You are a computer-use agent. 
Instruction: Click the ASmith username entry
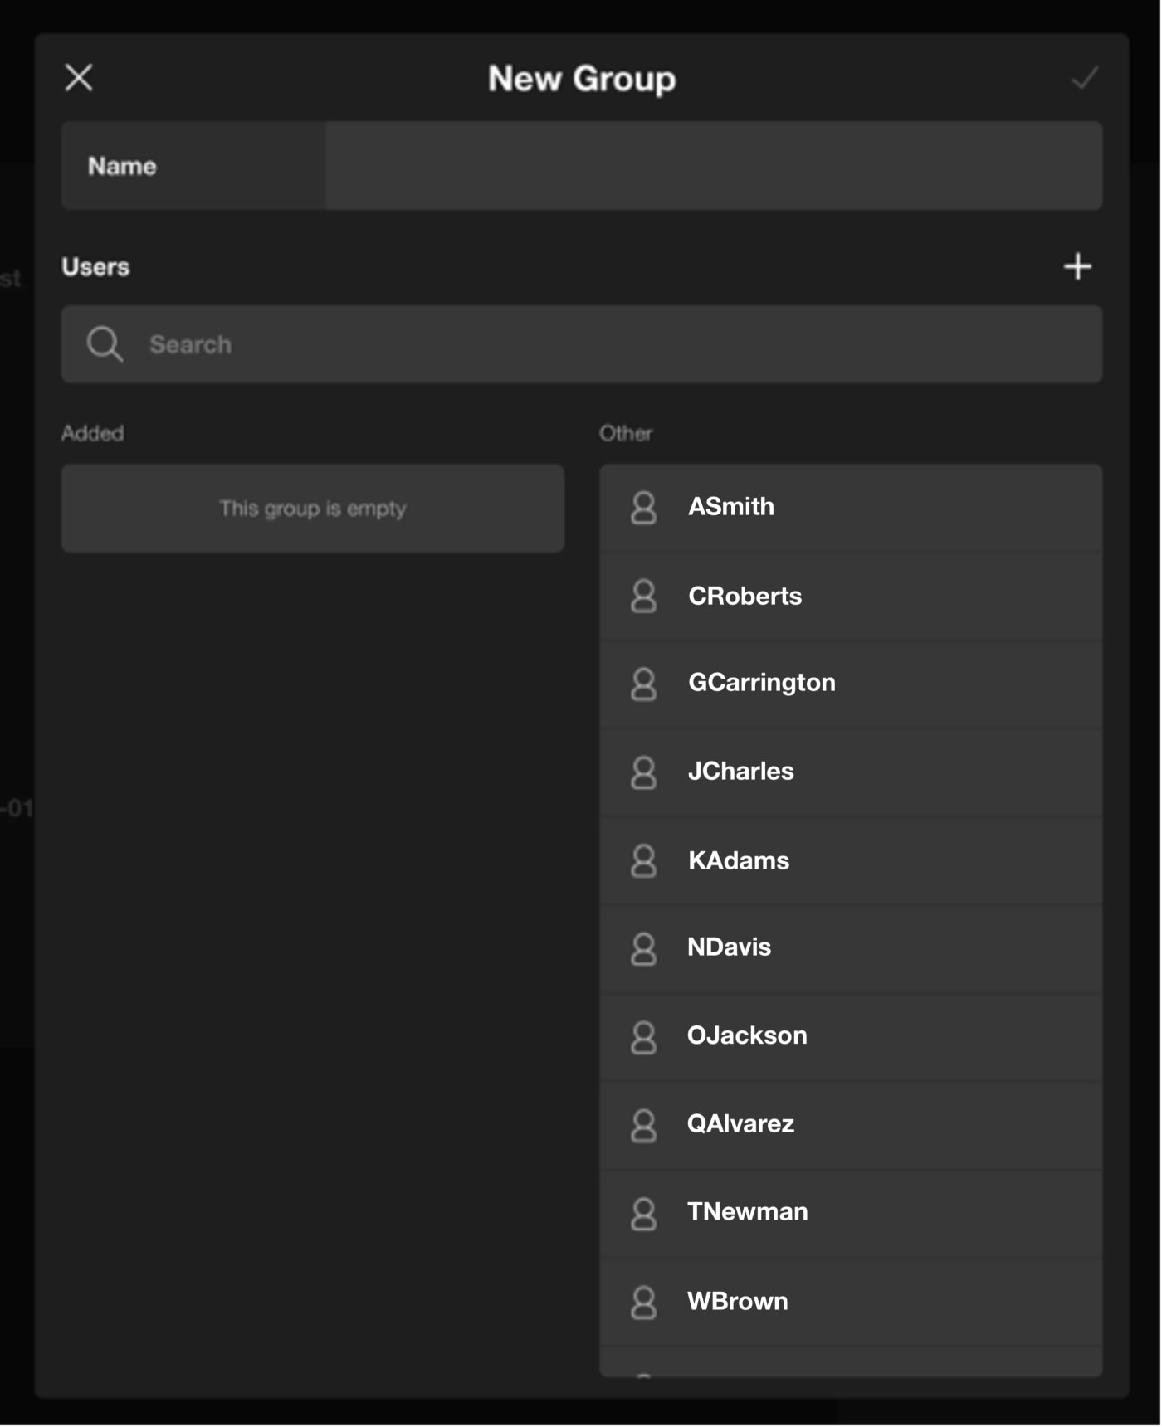pyautogui.click(x=730, y=507)
